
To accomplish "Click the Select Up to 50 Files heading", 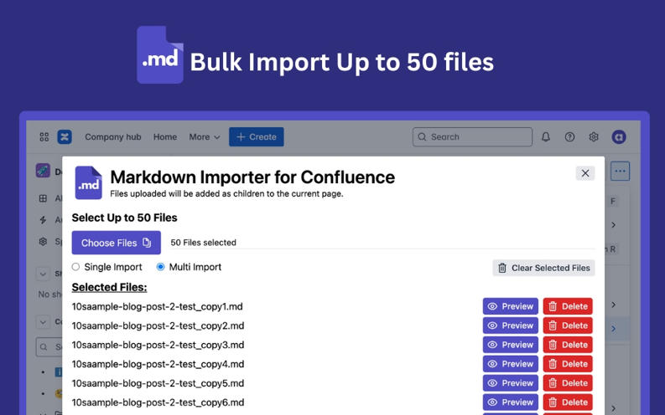I will tap(124, 218).
